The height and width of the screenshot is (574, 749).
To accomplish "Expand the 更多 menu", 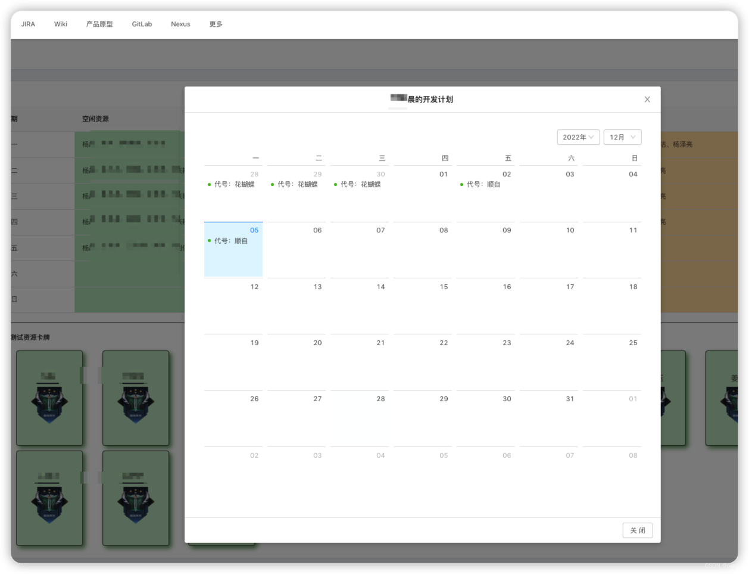I will [216, 24].
